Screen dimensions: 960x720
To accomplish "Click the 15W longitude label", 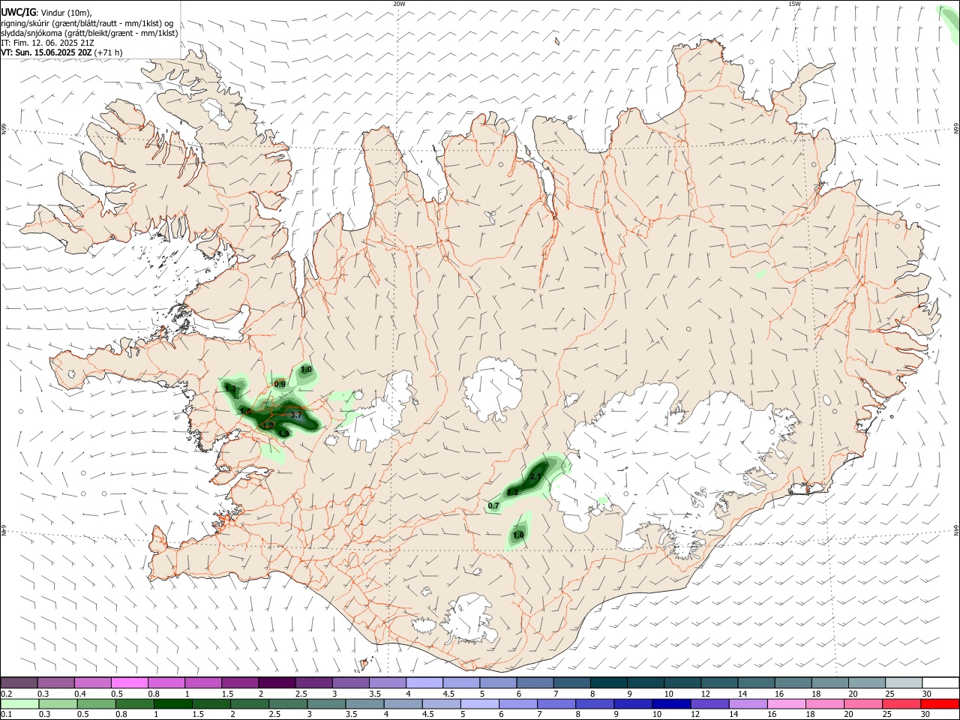I will pyautogui.click(x=794, y=4).
